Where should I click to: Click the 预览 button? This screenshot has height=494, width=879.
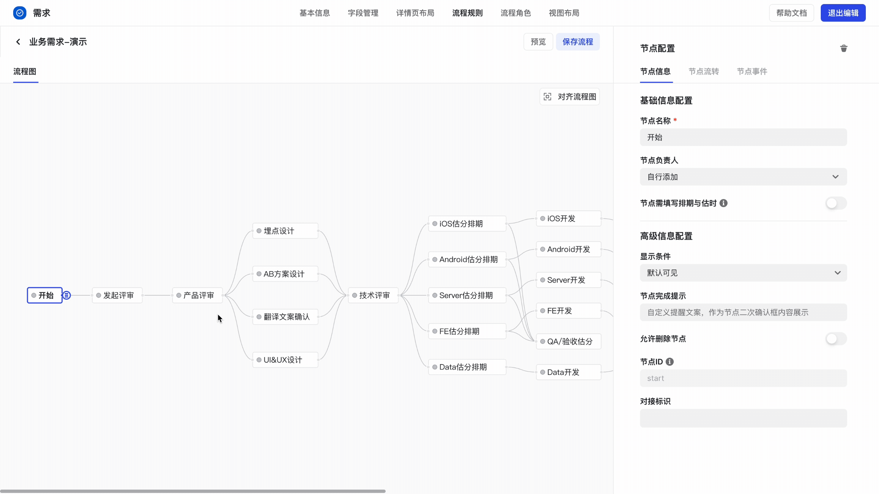(x=538, y=42)
